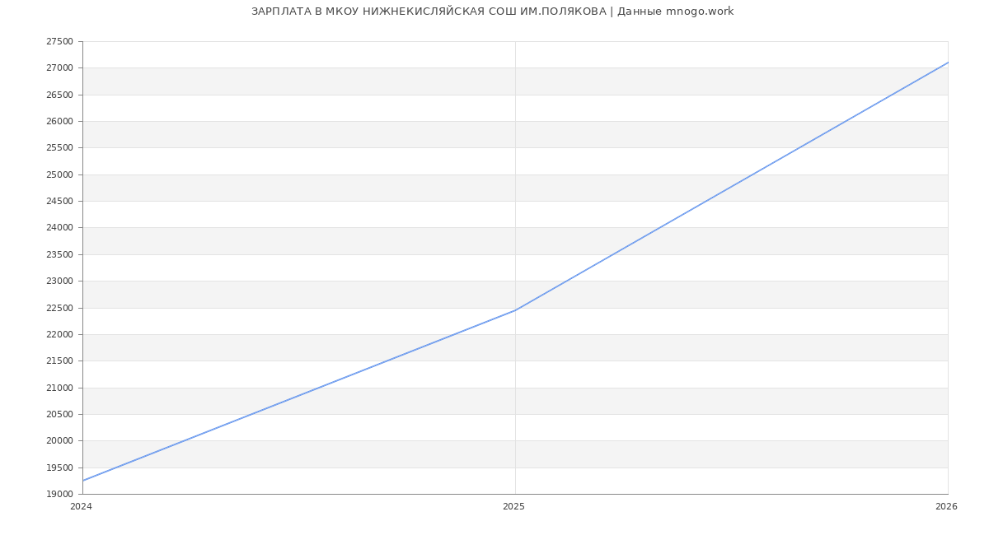The image size is (989, 535).
Task: Click the 26500 y-axis label
Action: pyautogui.click(x=59, y=95)
